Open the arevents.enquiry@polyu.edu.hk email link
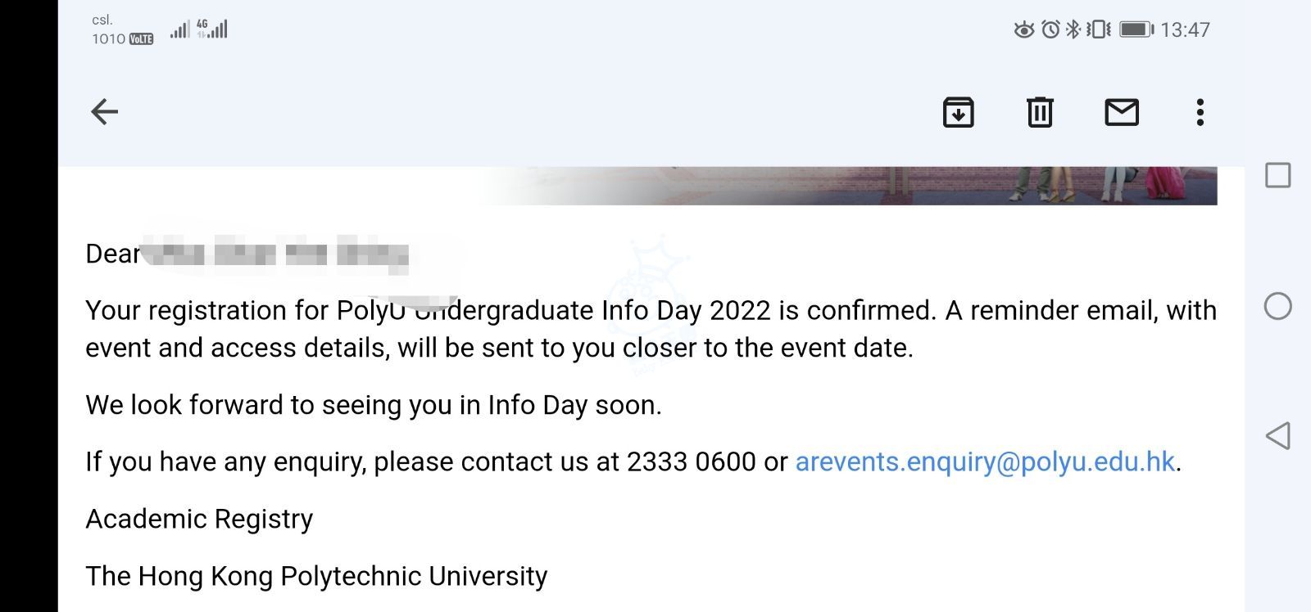Screen dimensions: 1311x612 click(985, 461)
